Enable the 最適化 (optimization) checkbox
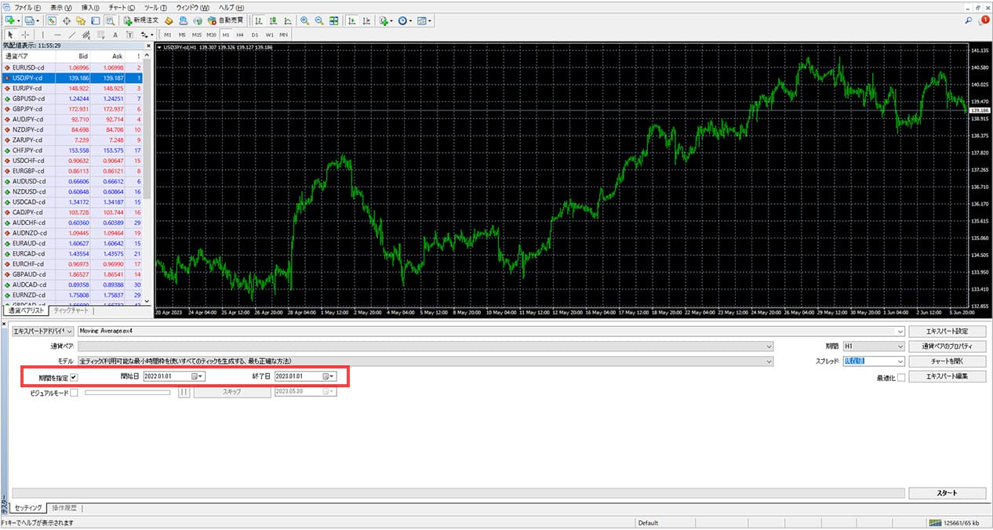 tap(901, 377)
